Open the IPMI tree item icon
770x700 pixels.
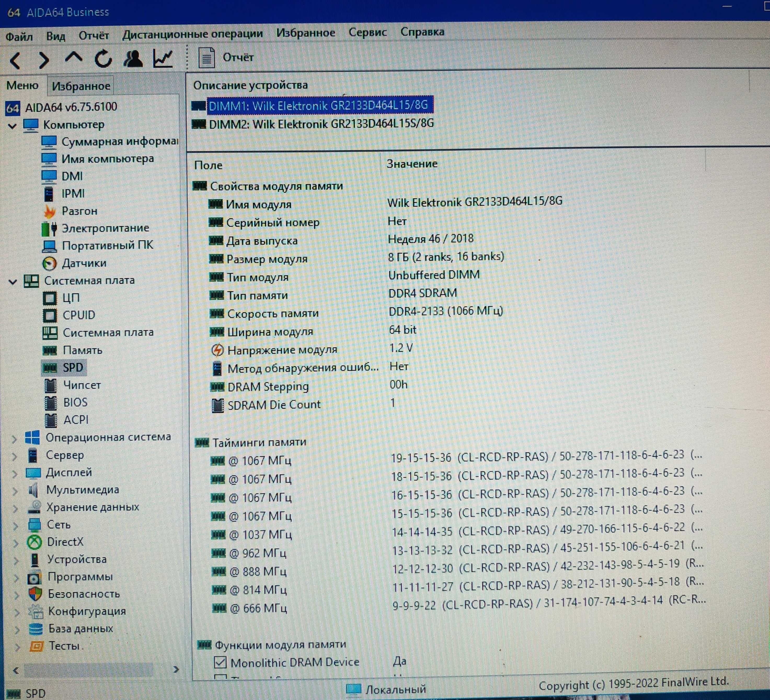(x=49, y=194)
